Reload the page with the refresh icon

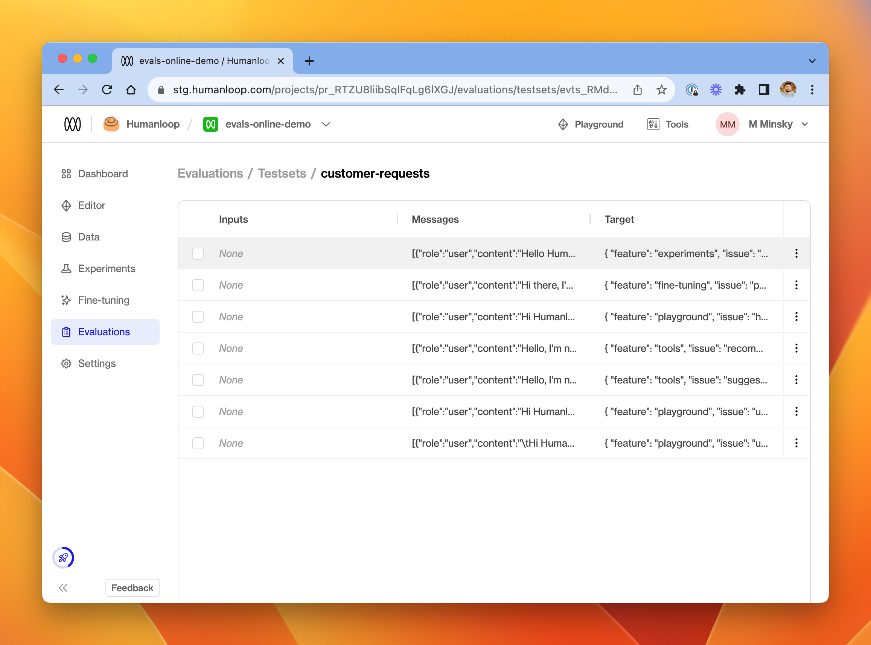click(x=107, y=90)
